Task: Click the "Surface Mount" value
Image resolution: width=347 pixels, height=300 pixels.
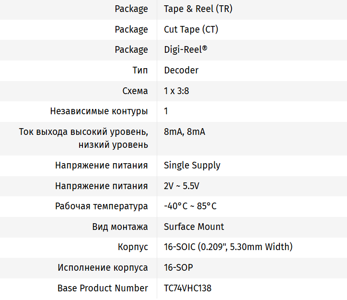Action: pos(194,227)
